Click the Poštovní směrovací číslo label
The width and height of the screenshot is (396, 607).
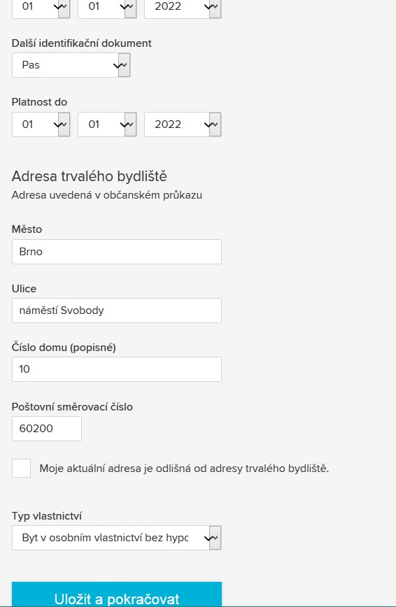pyautogui.click(x=72, y=406)
